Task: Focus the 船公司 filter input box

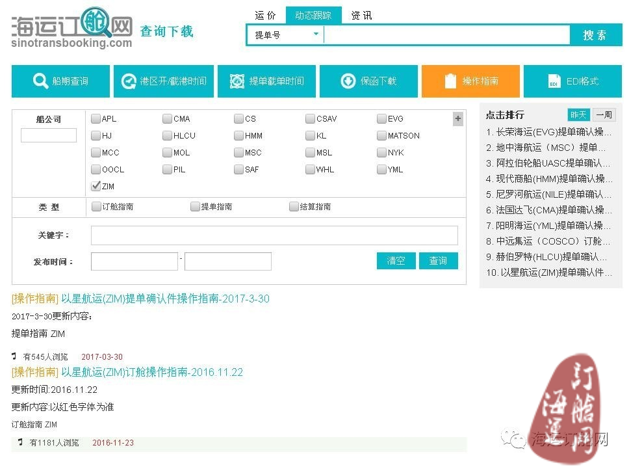Action: click(x=49, y=135)
